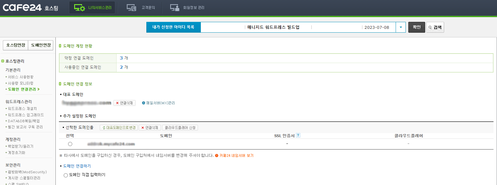The height and width of the screenshot is (185, 497).
Task: Expand the ID list dropdown arrow
Action: 401,27
